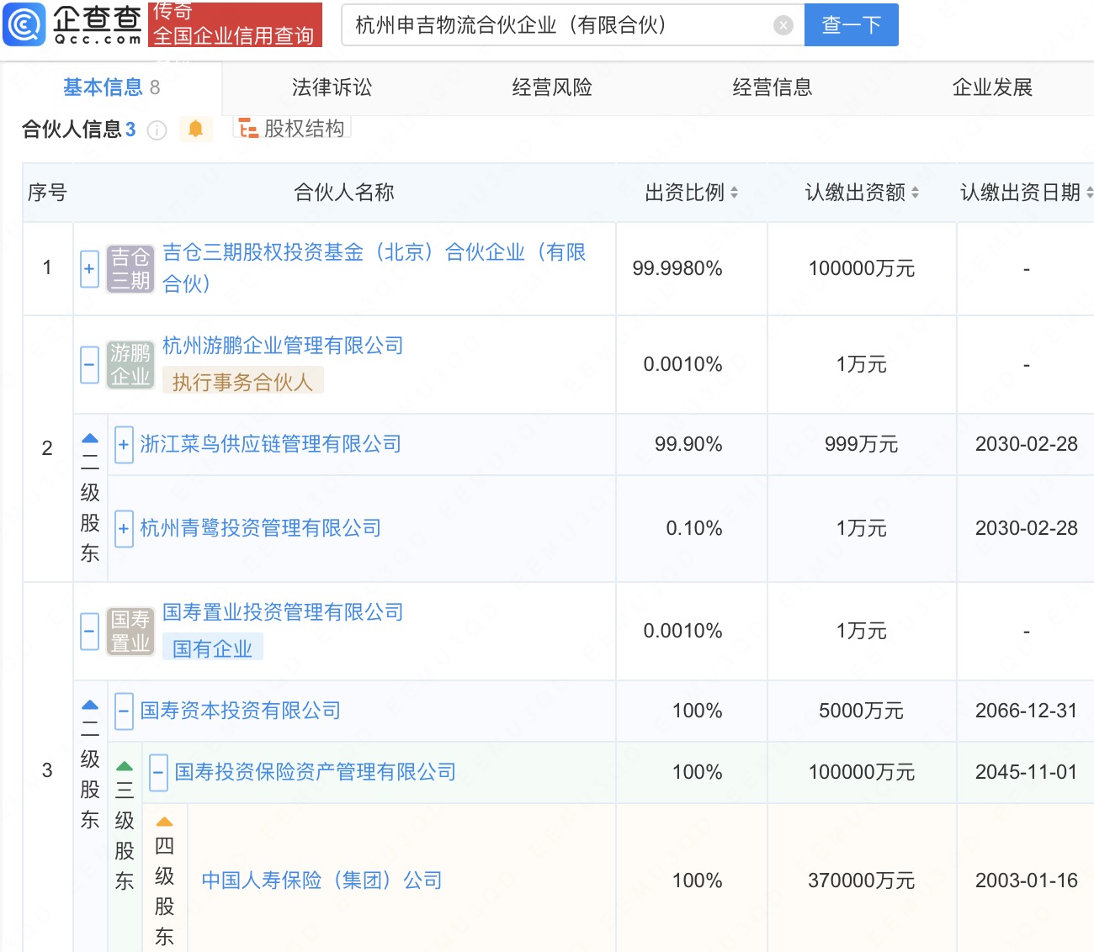Click the 吉仓三期 company logo thumbnail
This screenshot has height=952, width=1094.
pyautogui.click(x=130, y=269)
